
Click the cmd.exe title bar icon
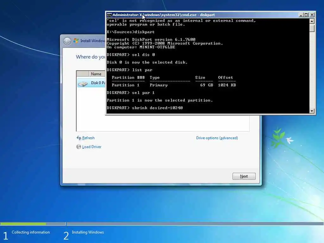coord(109,15)
